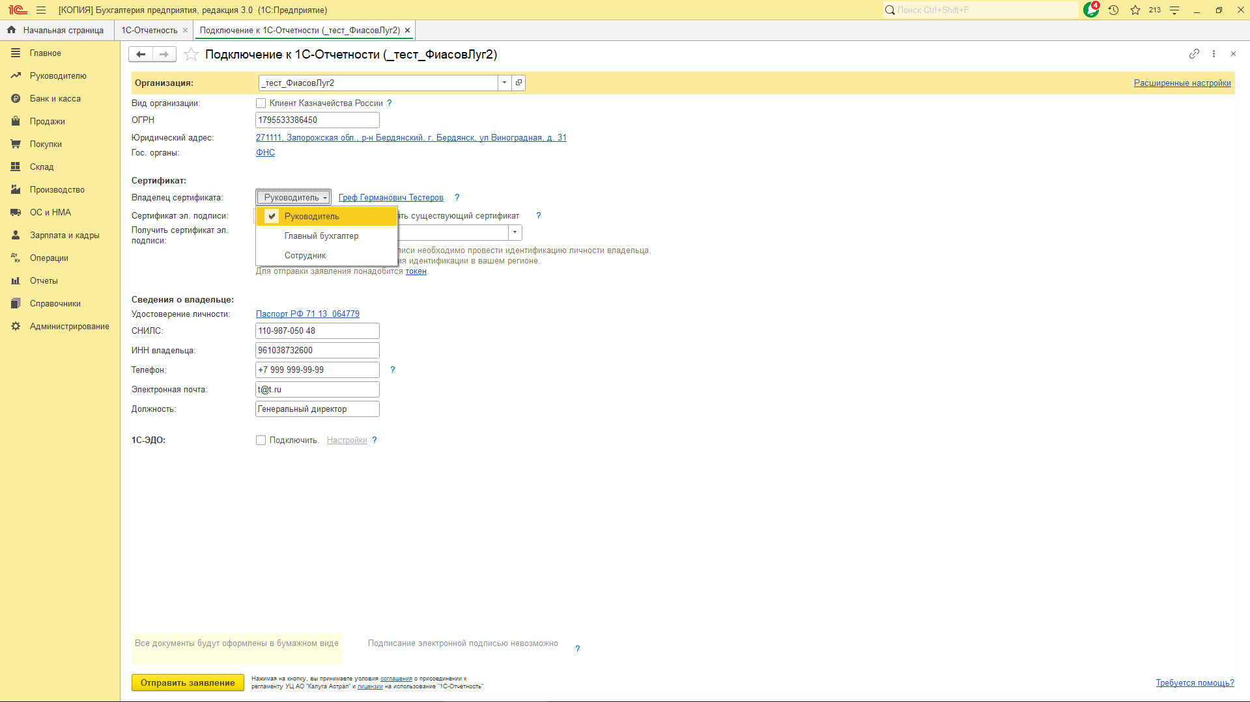This screenshot has width=1250, height=702.
Task: Close the 1С-Отчетность tab
Action: point(185,31)
